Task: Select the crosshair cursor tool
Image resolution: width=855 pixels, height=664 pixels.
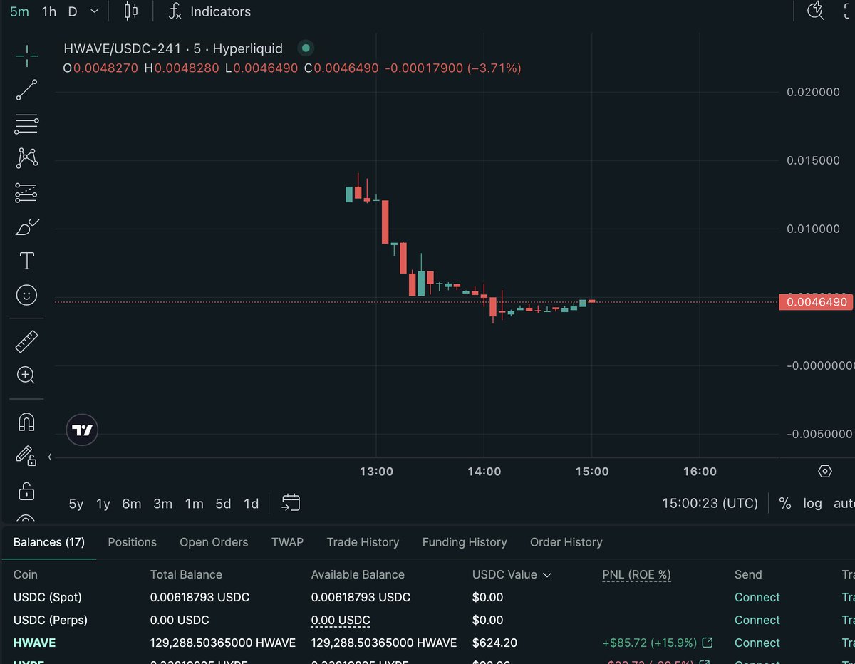Action: 26,56
